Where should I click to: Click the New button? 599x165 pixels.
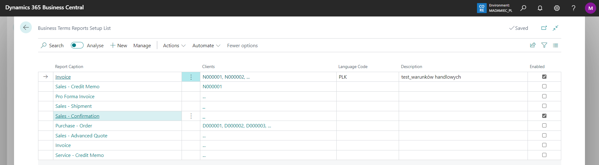[119, 46]
